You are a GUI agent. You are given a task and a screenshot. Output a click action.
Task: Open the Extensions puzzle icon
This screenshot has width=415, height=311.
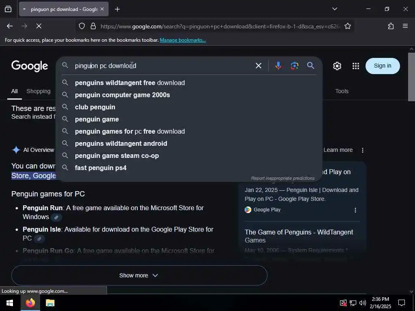(391, 26)
